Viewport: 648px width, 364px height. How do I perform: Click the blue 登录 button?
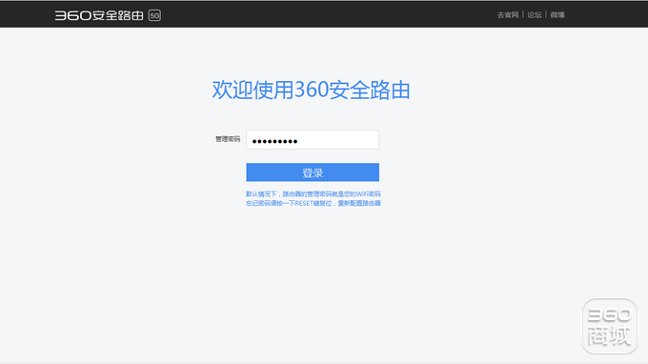tap(313, 172)
